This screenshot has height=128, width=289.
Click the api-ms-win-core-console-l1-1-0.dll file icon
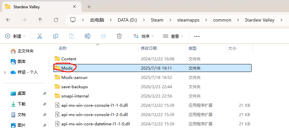tap(58, 105)
